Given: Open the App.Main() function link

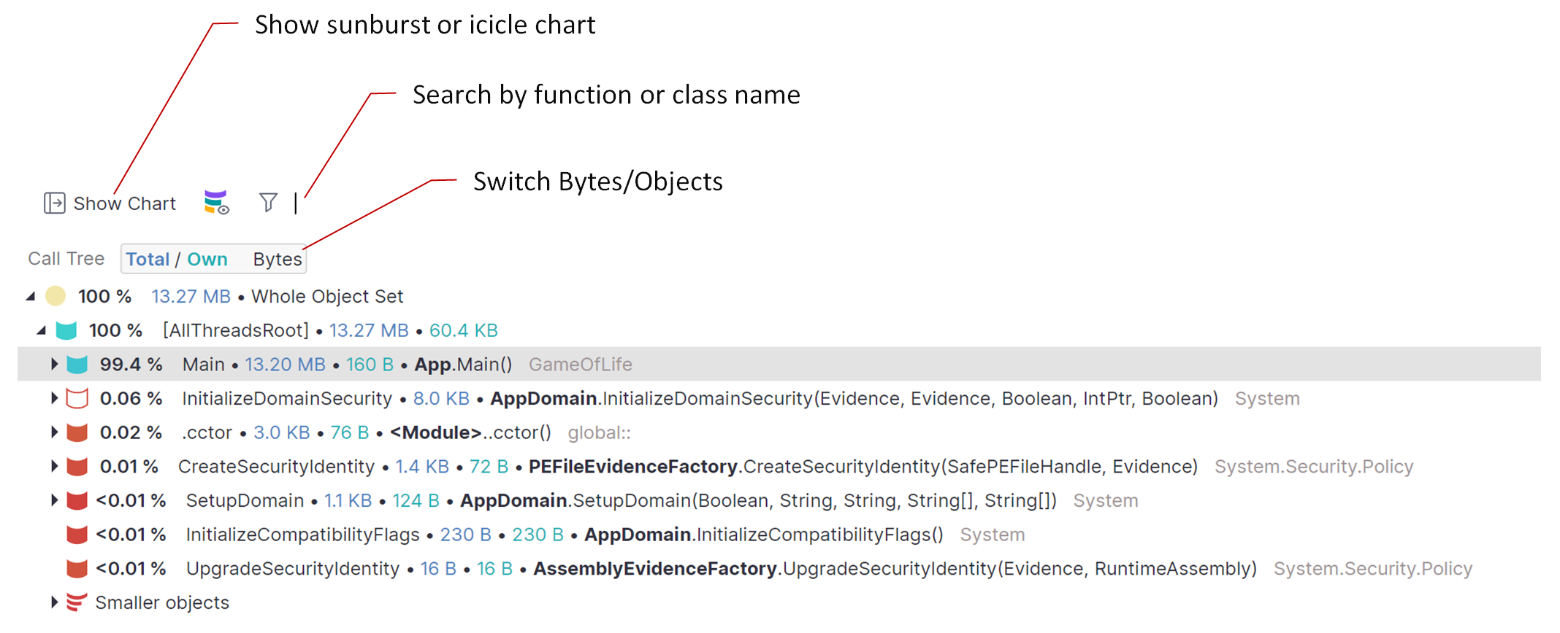Looking at the screenshot, I should pyautogui.click(x=463, y=365).
